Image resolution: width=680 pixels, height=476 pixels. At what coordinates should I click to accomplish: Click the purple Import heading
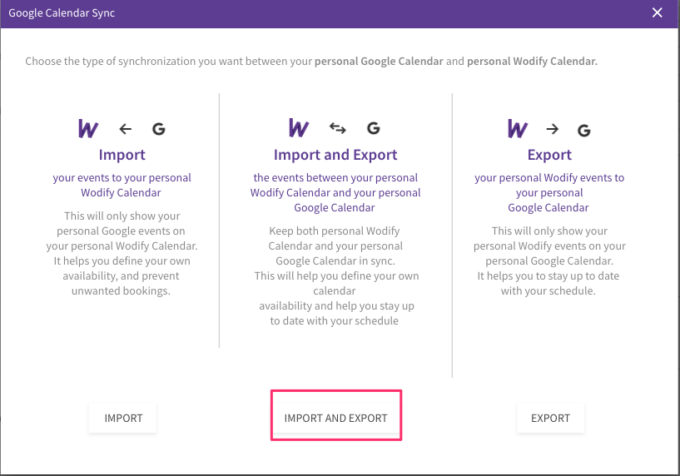[122, 155]
